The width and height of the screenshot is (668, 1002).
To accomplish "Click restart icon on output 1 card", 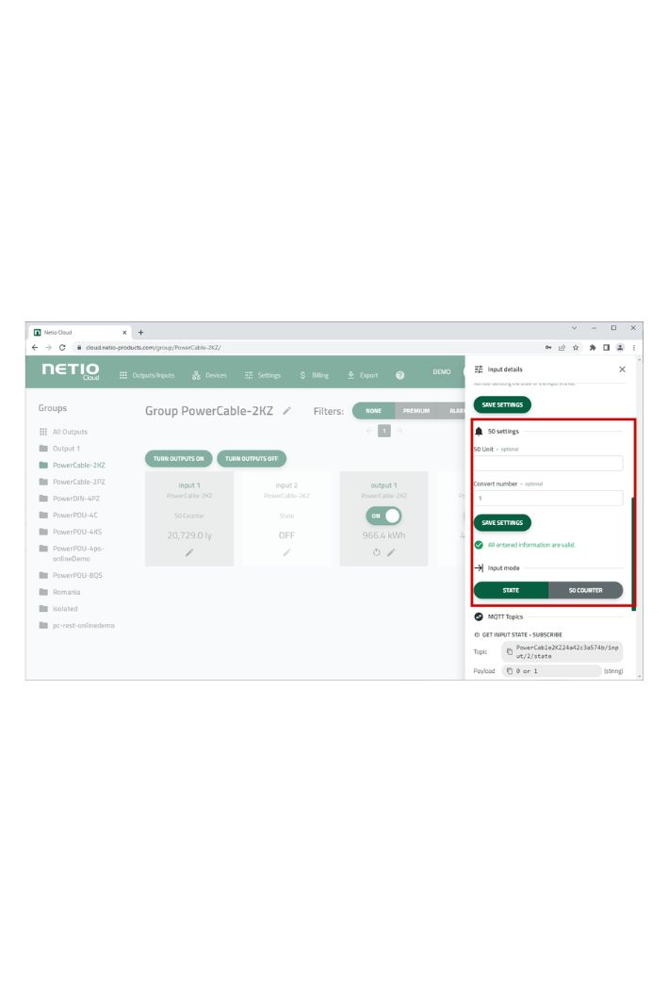I will pyautogui.click(x=376, y=552).
